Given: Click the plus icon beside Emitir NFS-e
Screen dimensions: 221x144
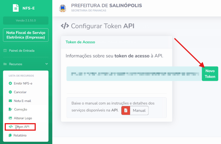Looking at the screenshot, I should (x=10, y=83).
